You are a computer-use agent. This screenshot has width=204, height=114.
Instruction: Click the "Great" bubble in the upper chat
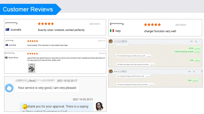click(195, 60)
